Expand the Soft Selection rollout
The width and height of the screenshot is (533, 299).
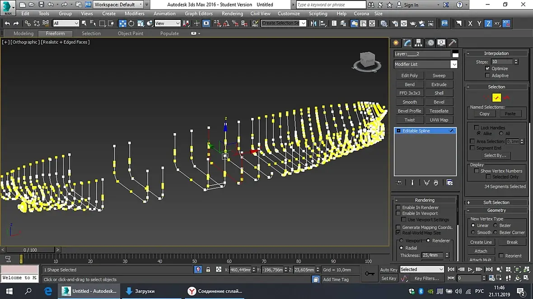pos(496,203)
